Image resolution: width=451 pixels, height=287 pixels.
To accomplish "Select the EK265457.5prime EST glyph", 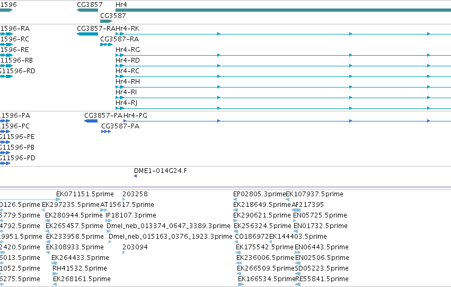I will pos(48,231).
